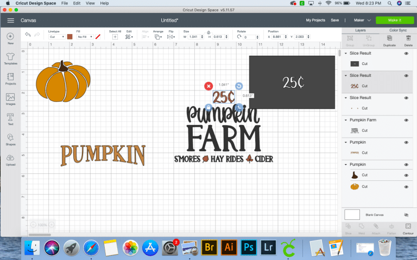This screenshot has height=260, width=417.
Task: Open the Templates panel
Action: [x=10, y=56]
